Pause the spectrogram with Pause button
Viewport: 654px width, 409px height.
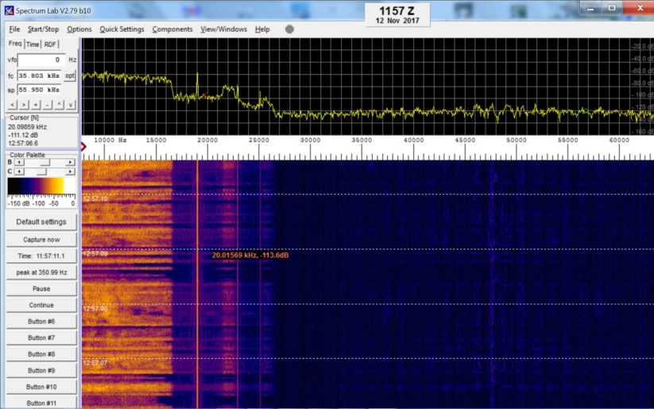click(41, 288)
